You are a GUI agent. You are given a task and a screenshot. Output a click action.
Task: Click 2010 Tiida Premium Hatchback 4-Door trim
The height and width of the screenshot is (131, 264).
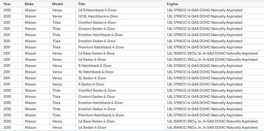click(x=101, y=115)
